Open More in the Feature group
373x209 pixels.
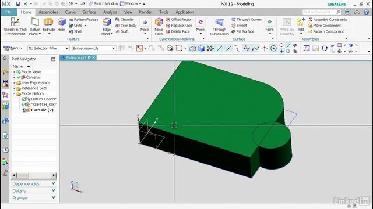(x=145, y=26)
